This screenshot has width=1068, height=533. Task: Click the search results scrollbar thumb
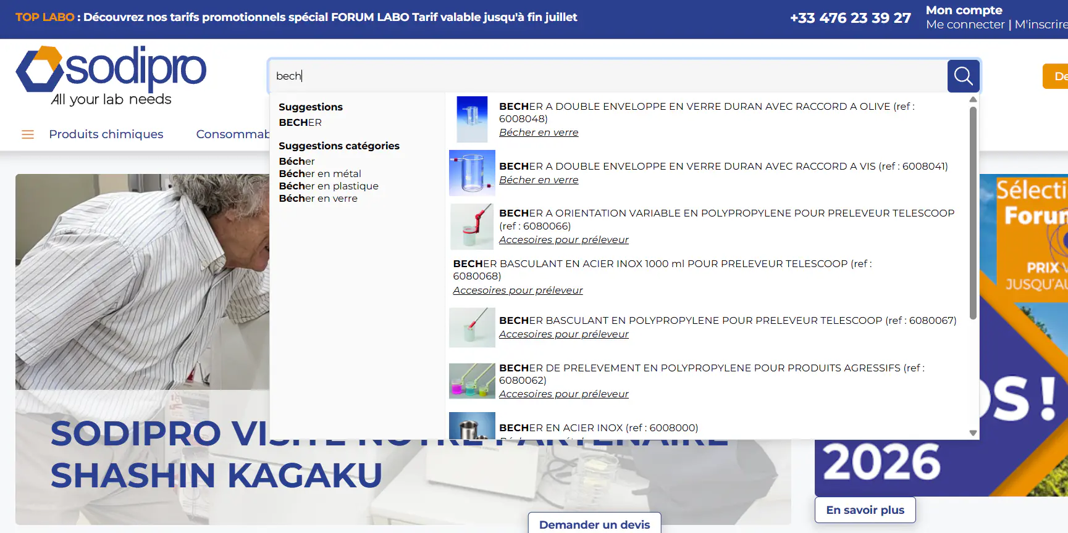(973, 213)
